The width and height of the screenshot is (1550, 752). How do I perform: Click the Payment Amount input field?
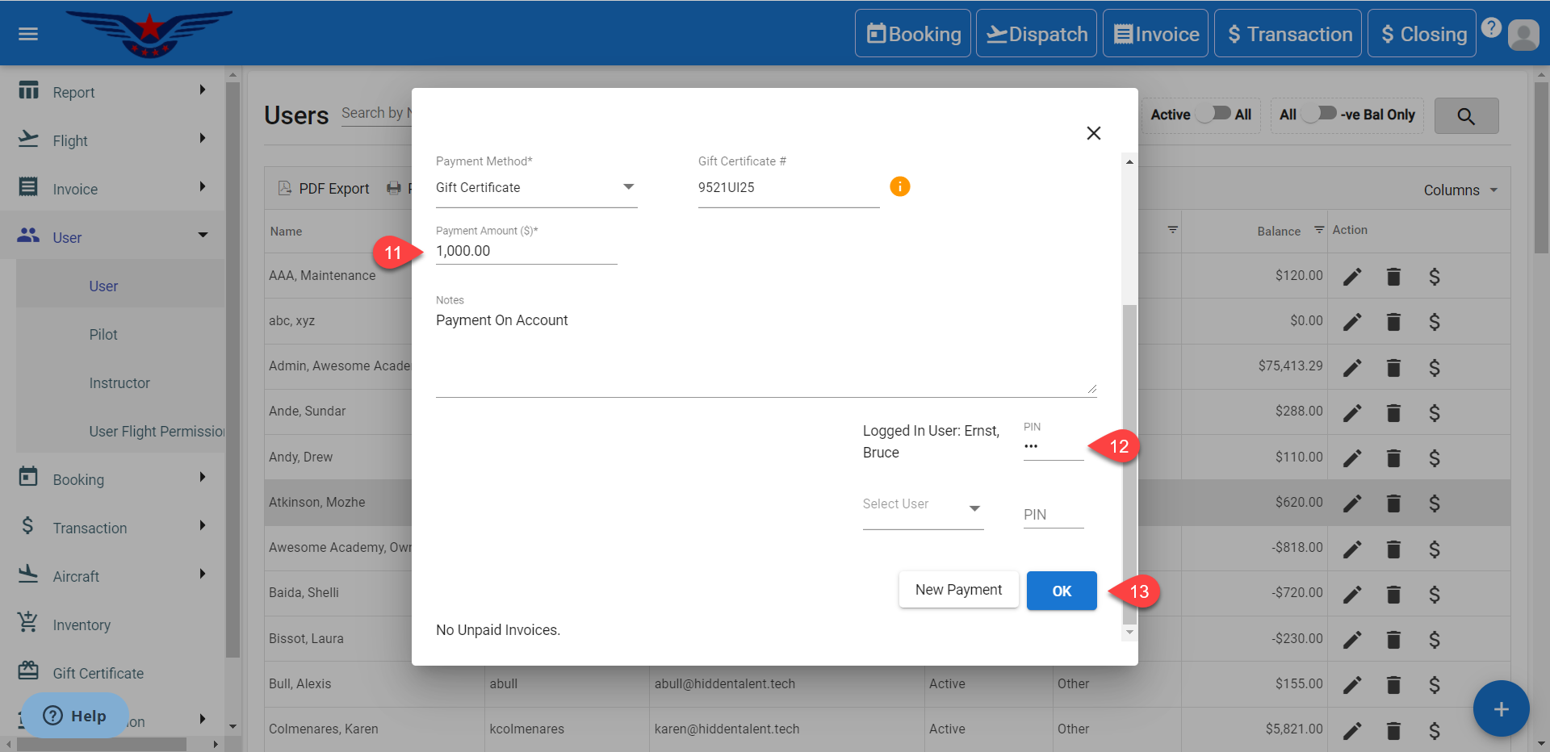(x=526, y=251)
